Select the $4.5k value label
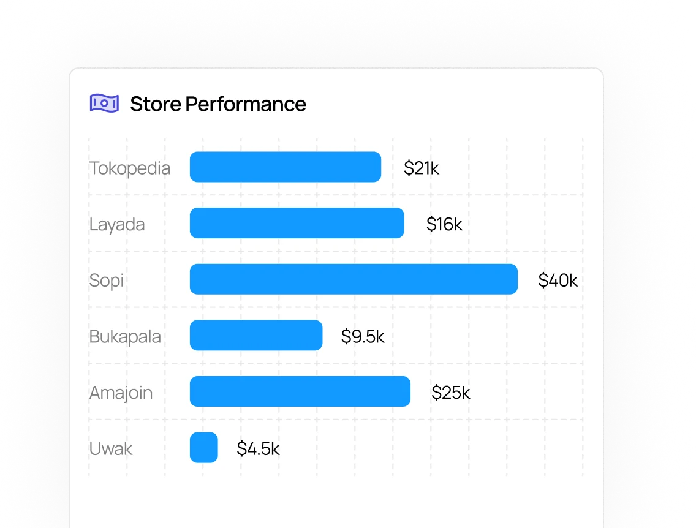This screenshot has width=696, height=528. [258, 449]
